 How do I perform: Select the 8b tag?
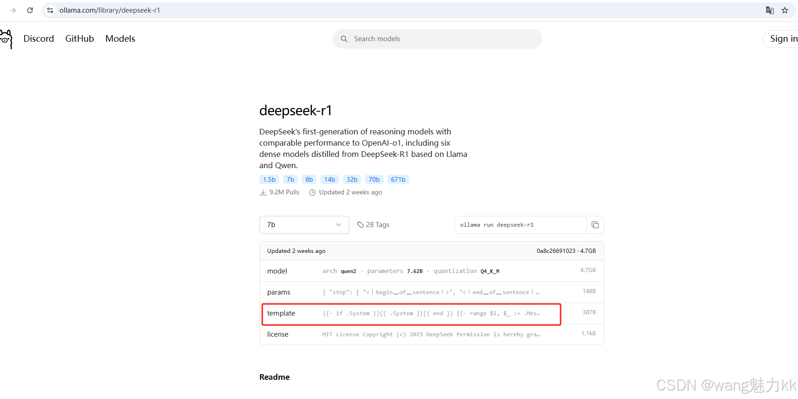(309, 179)
